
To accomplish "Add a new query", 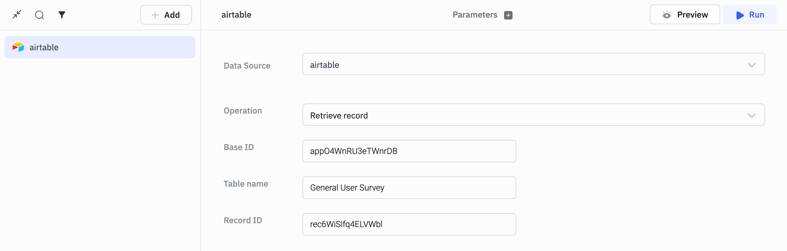I will [x=166, y=15].
